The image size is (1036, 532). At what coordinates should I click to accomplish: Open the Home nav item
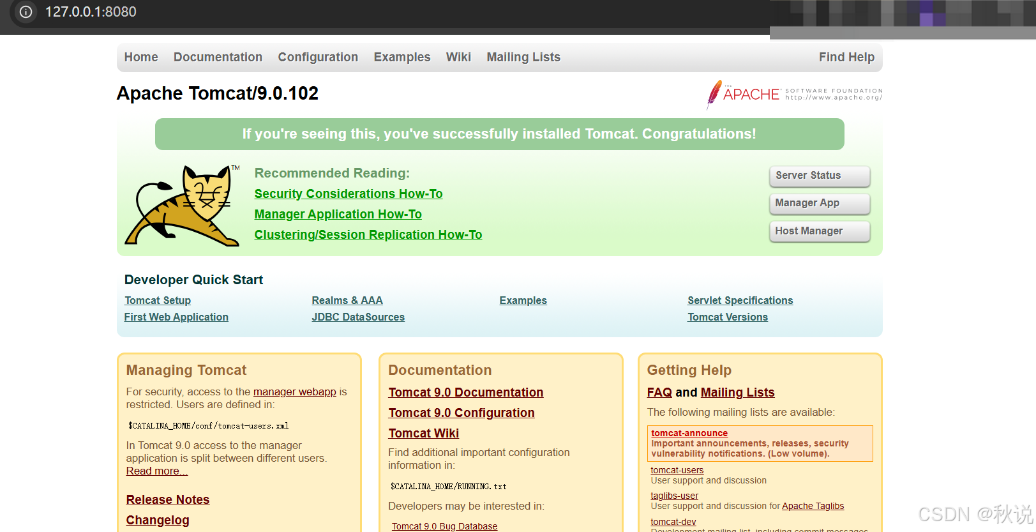coord(141,57)
